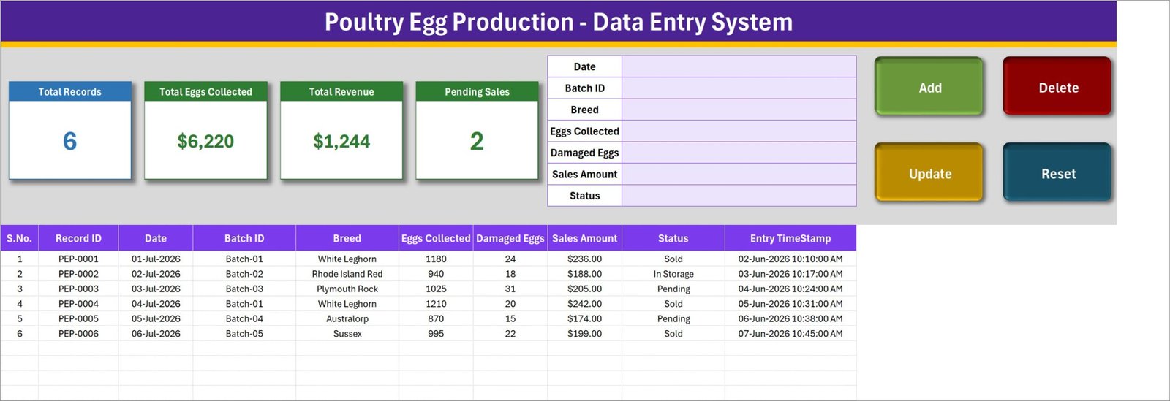Select the Damaged Eggs input field

tap(739, 153)
